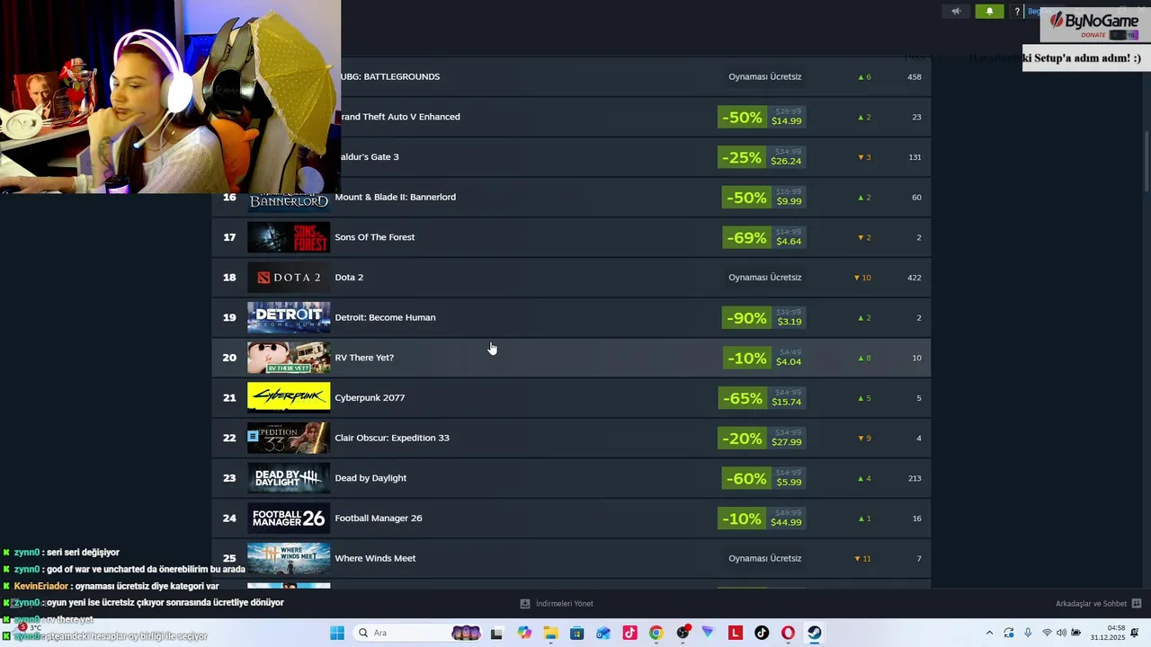Open File Explorer taskbar icon

pos(550,633)
